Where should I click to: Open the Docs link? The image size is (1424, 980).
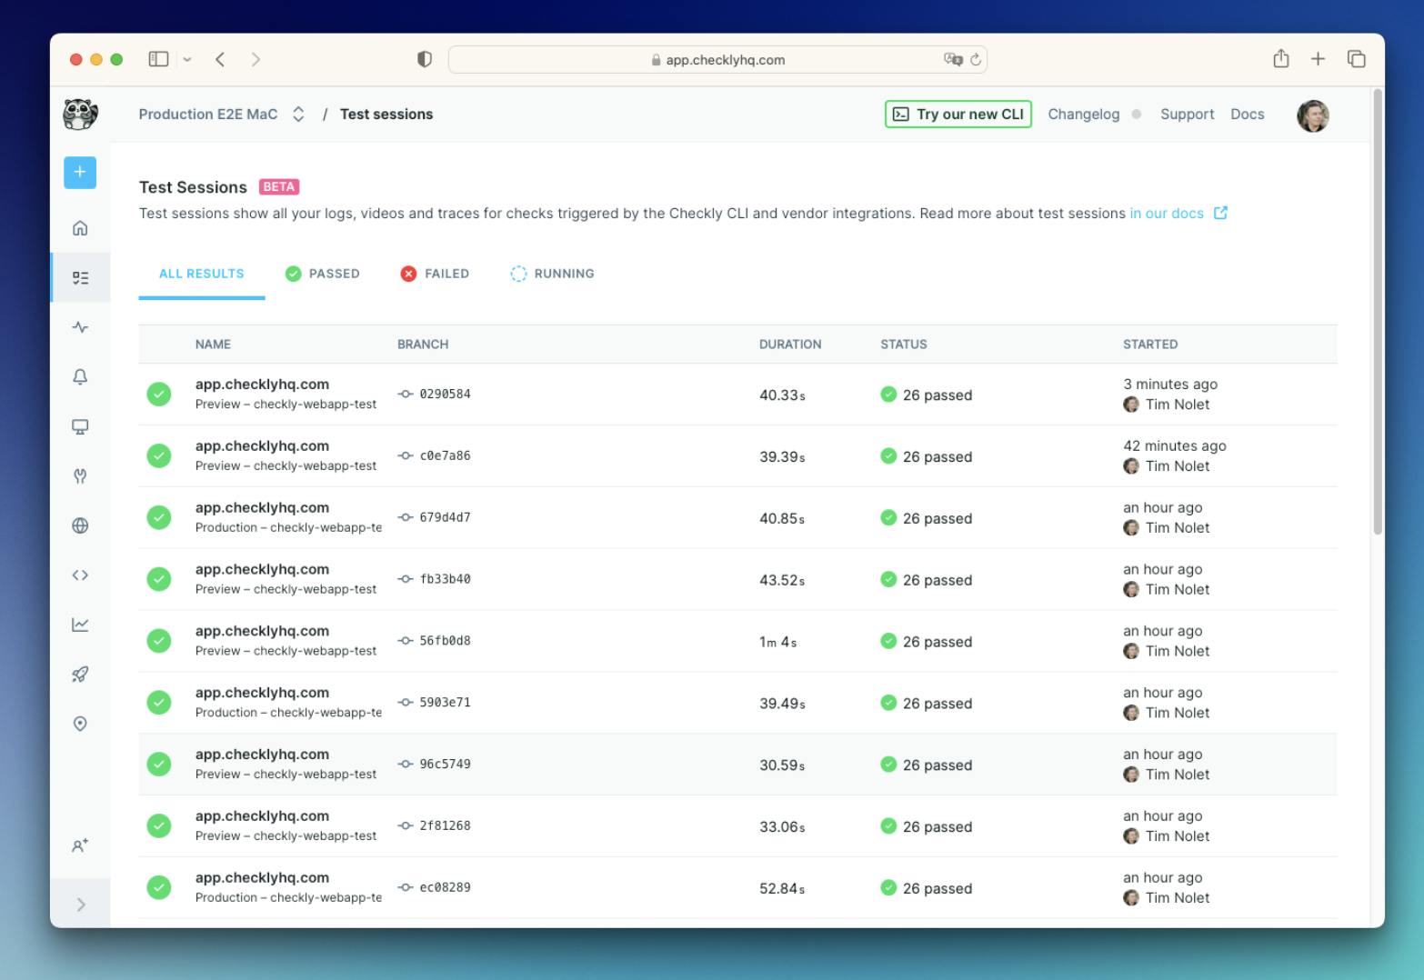coord(1248,115)
